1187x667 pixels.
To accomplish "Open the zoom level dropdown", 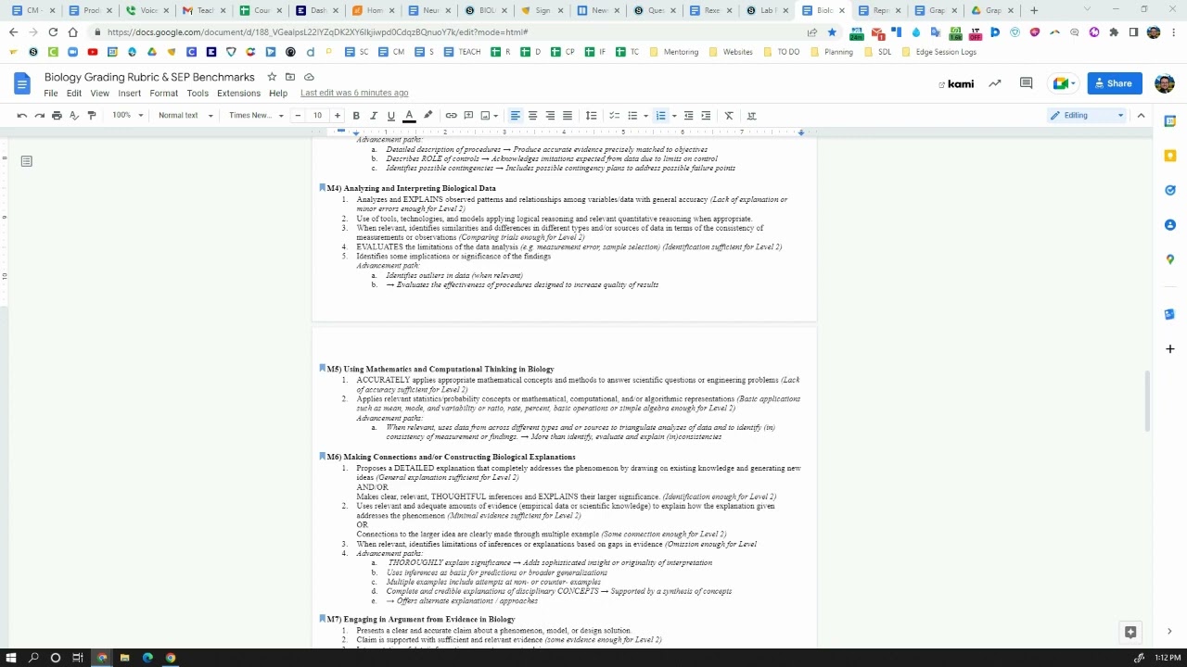I will pyautogui.click(x=128, y=116).
